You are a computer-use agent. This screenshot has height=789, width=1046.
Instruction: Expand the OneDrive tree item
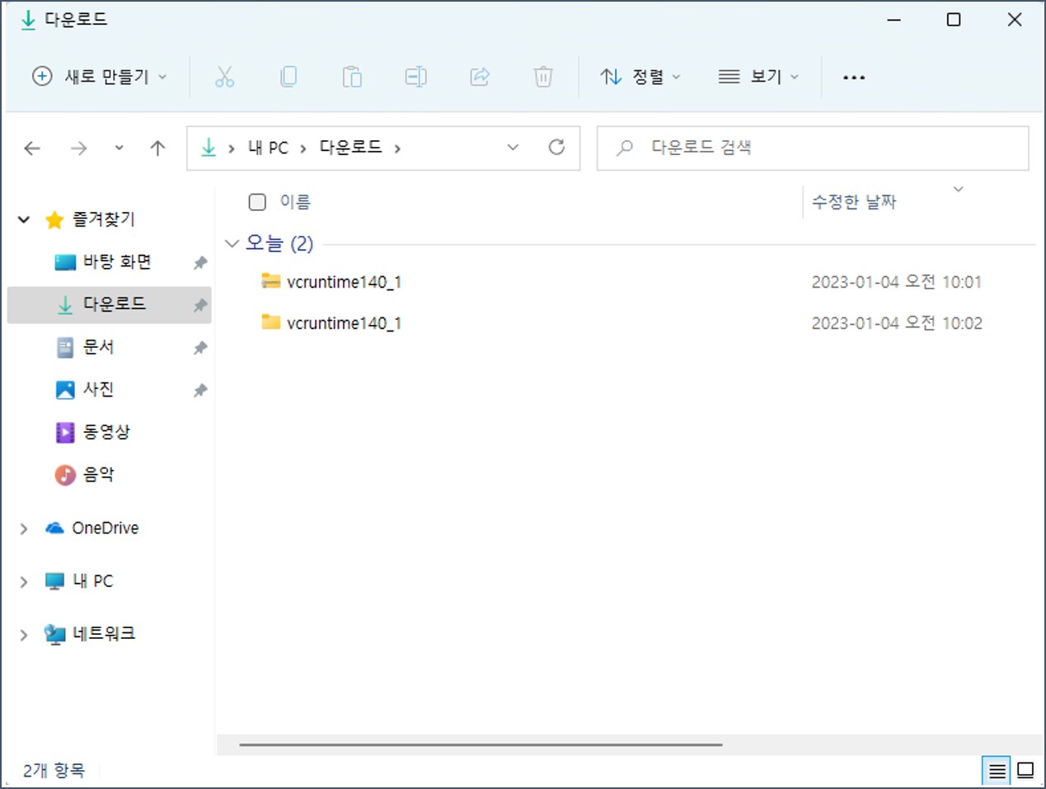[22, 528]
